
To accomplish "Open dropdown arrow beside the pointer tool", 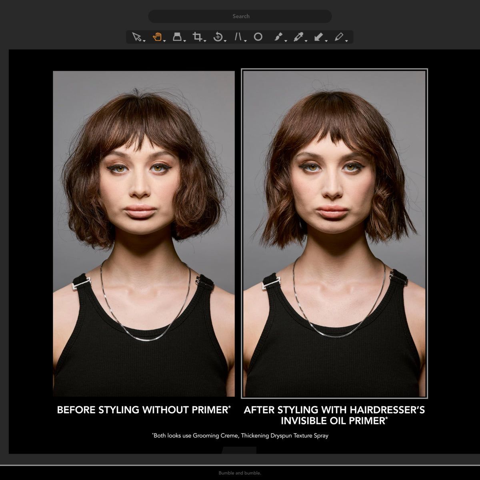I will (x=144, y=41).
